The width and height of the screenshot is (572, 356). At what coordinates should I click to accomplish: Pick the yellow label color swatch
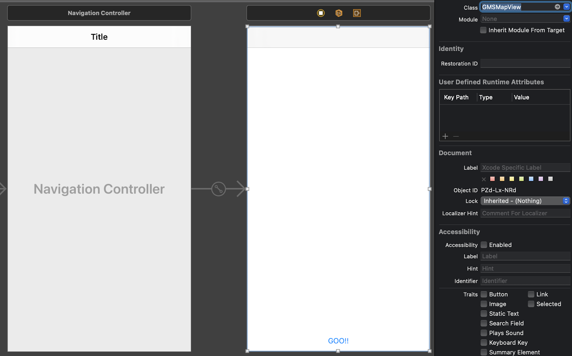512,179
